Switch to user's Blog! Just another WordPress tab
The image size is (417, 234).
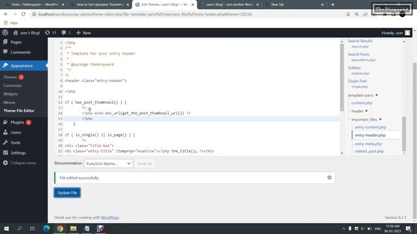229,5
